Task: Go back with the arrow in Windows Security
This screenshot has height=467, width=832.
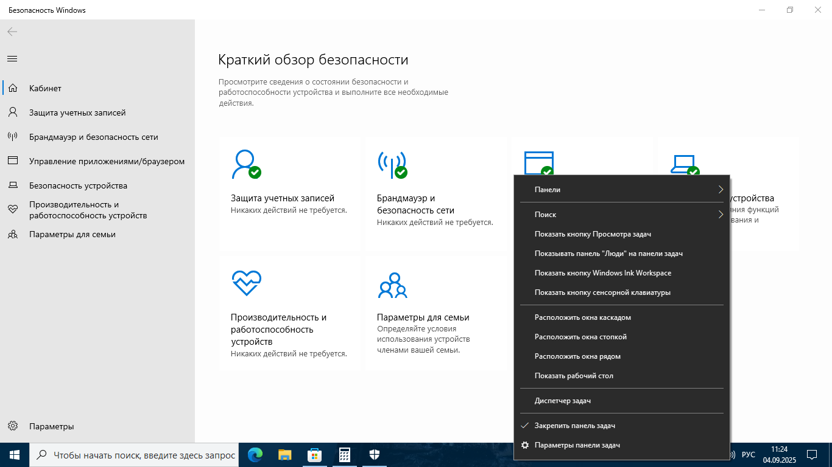Action: point(12,32)
